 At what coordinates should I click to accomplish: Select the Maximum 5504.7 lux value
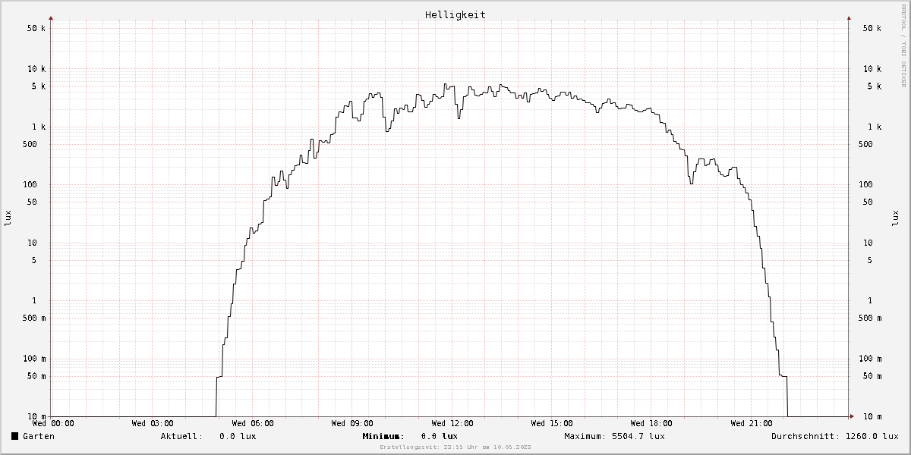[x=638, y=436]
